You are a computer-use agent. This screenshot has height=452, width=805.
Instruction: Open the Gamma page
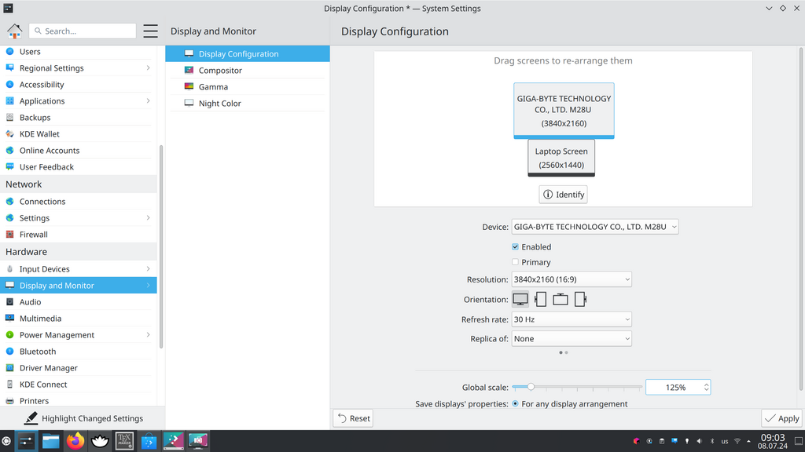(248, 86)
